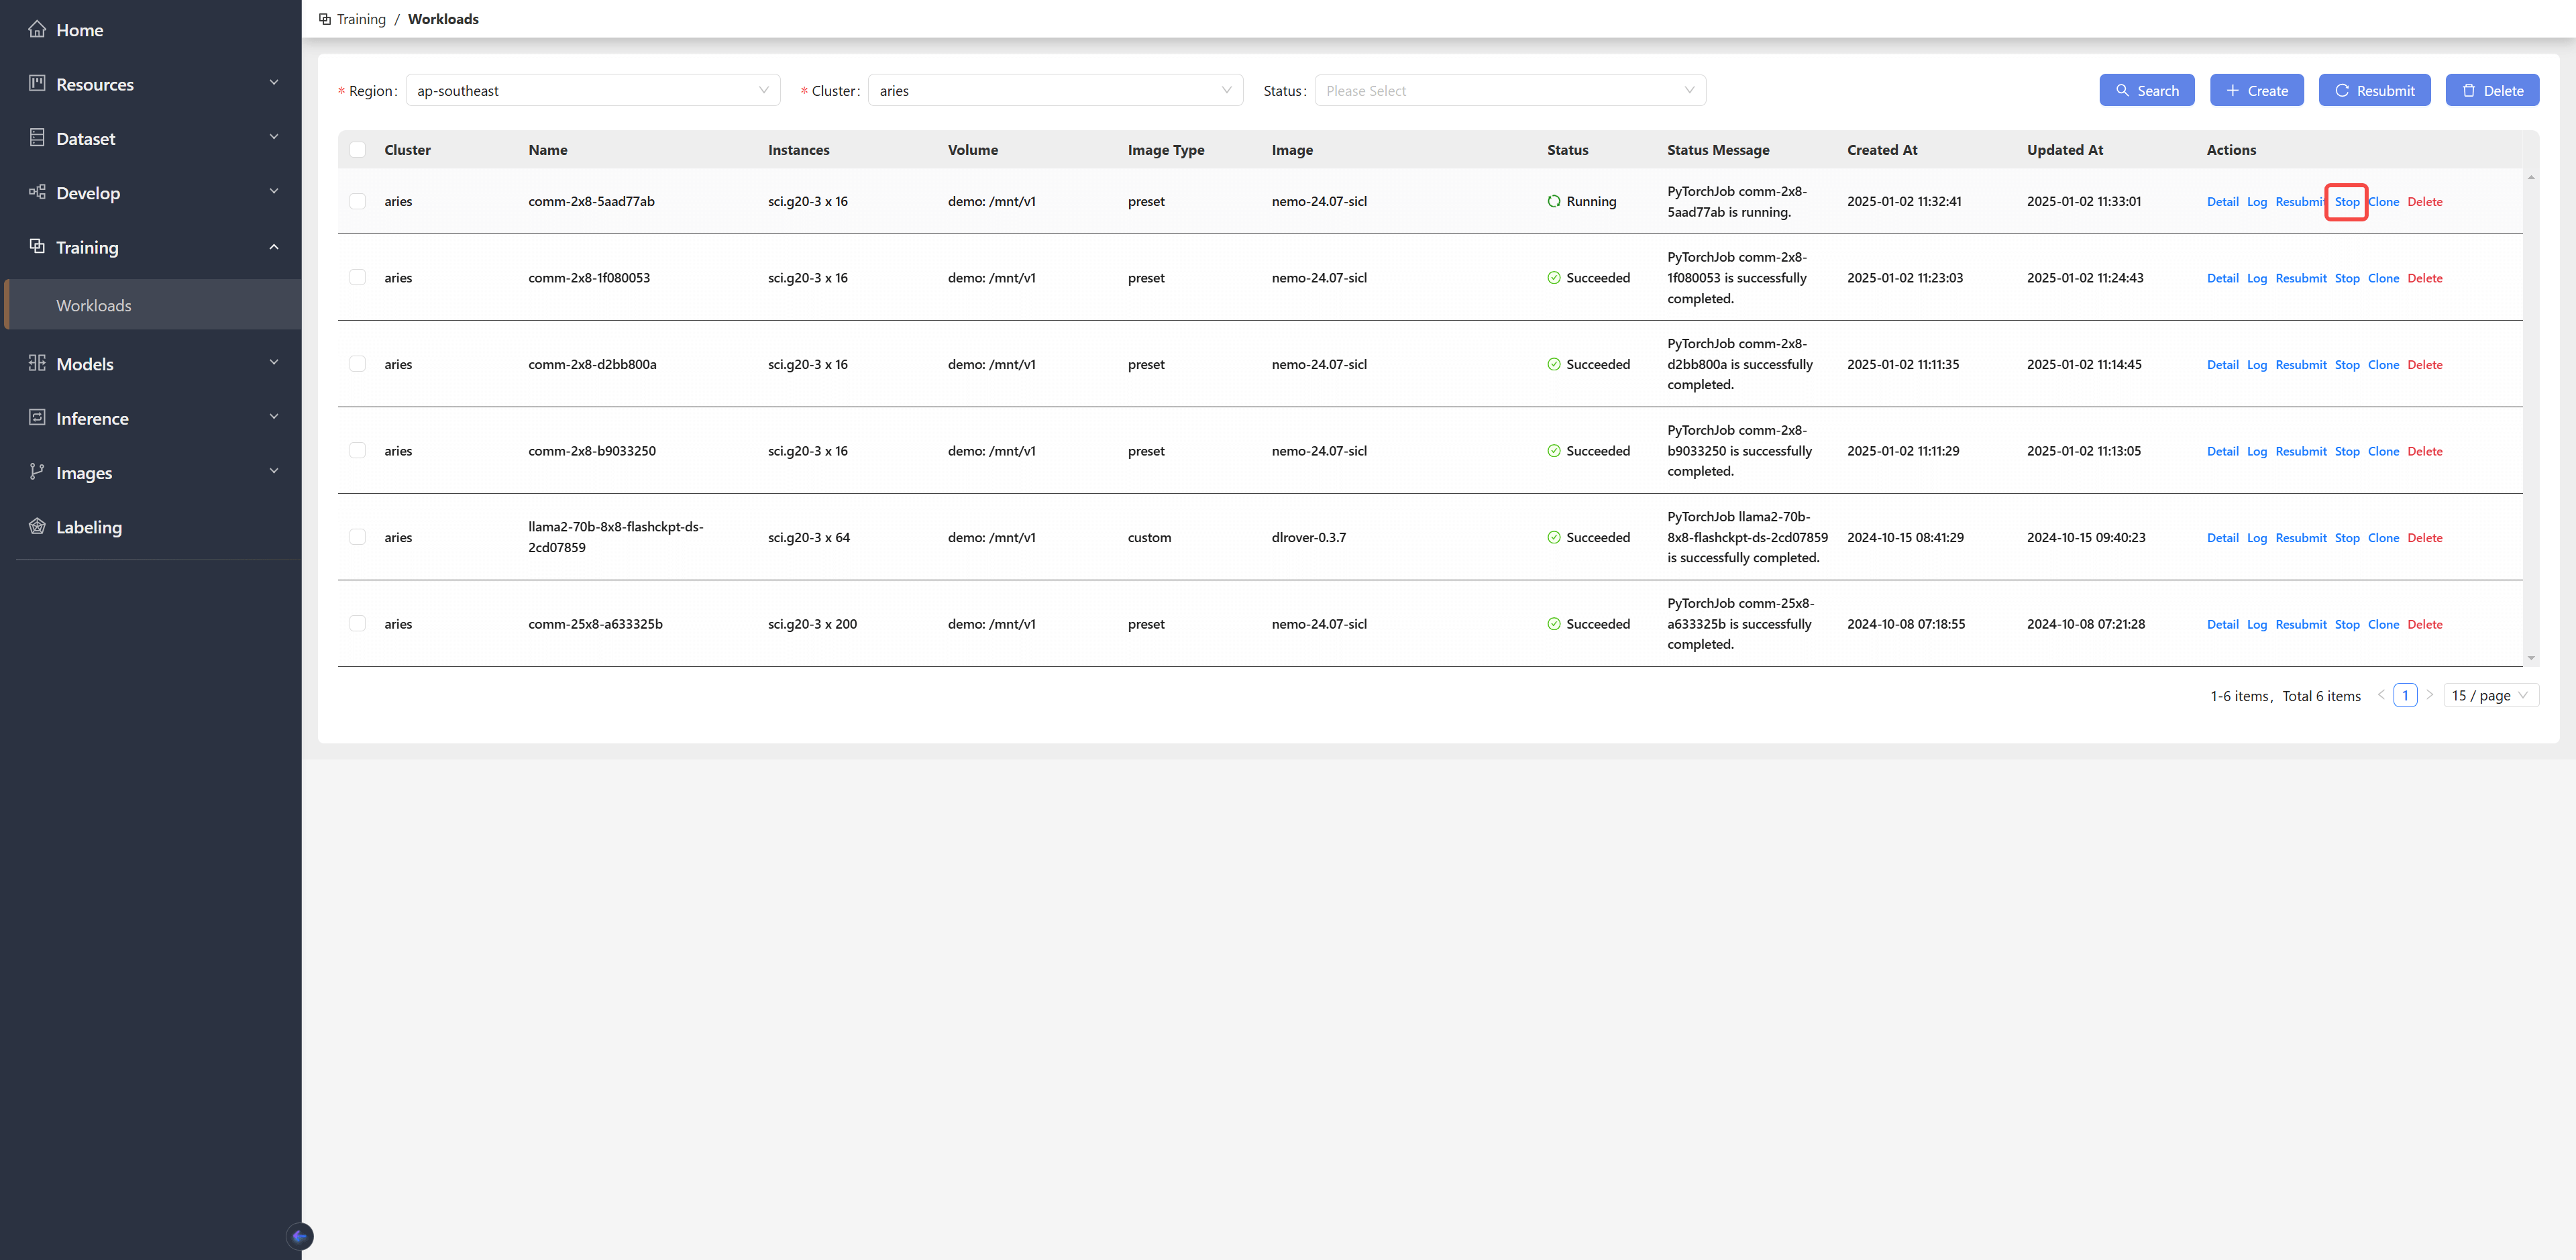This screenshot has width=2576, height=1260.
Task: Expand the Develop menu chevron
Action: pos(274,192)
